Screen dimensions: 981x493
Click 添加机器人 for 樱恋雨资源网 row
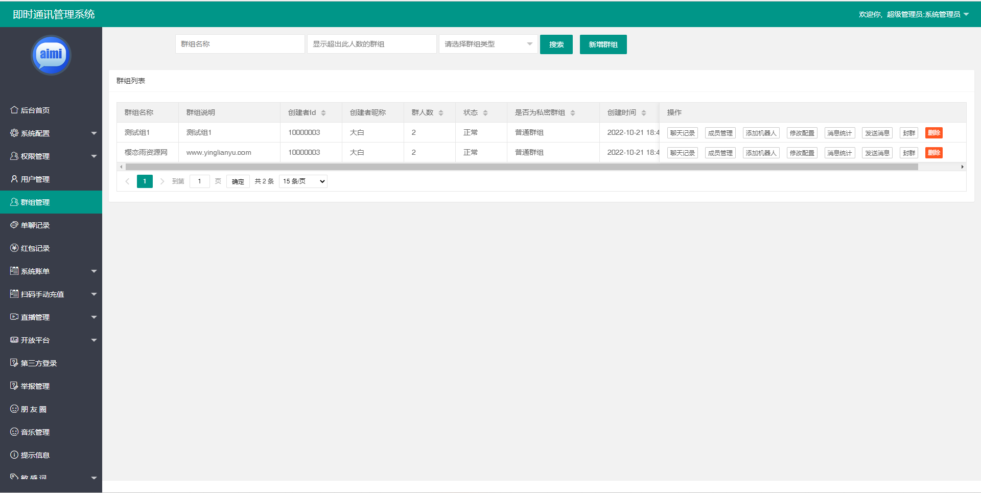click(x=761, y=153)
